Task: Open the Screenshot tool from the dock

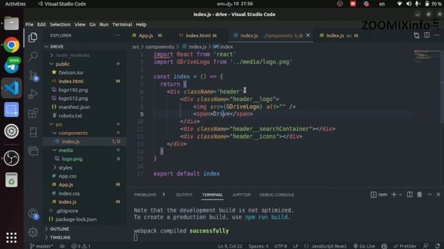Action: coord(11,109)
